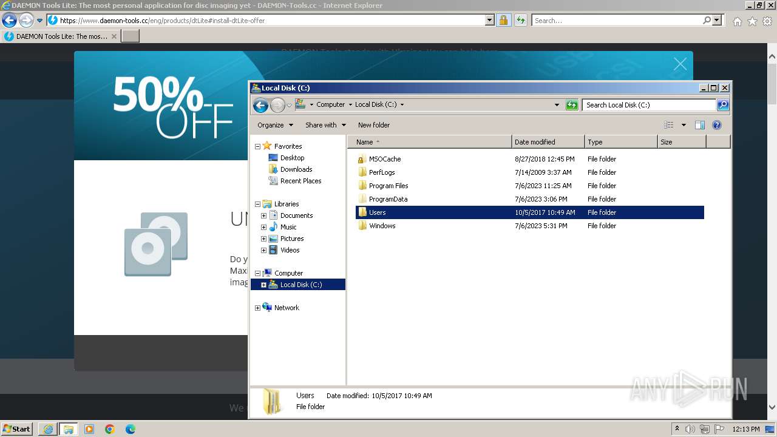Screen dimensions: 777x437
Task: Click the MSOCache folder icon
Action: (x=362, y=159)
